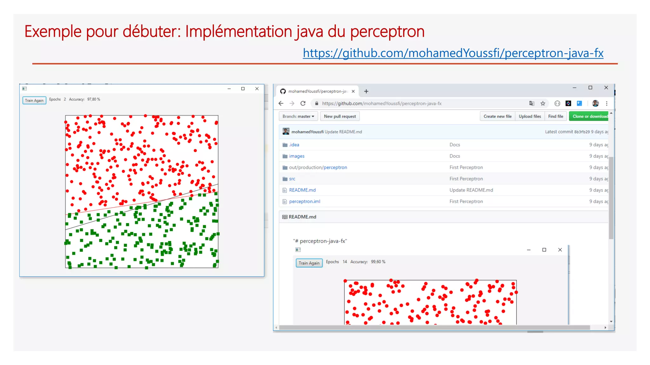
Task: Go back with the browser back arrow
Action: click(x=281, y=103)
